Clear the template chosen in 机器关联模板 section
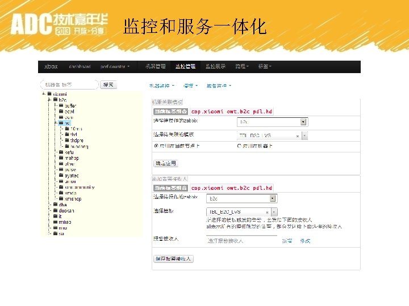 click(x=298, y=136)
